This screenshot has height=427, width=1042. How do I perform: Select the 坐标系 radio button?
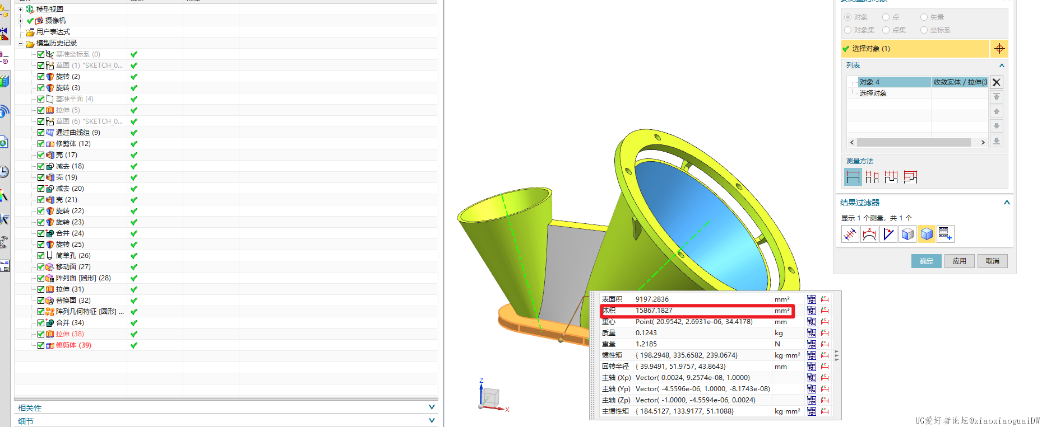(924, 30)
